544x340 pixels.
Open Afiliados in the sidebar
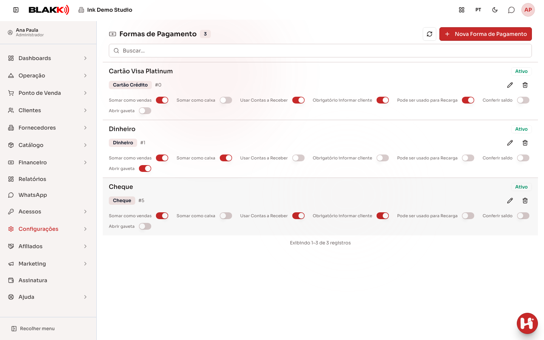point(48,246)
